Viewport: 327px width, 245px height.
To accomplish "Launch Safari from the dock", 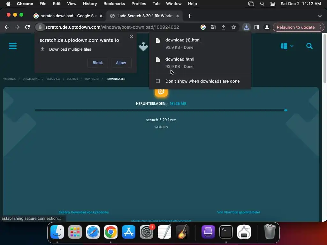I will click(93, 232).
